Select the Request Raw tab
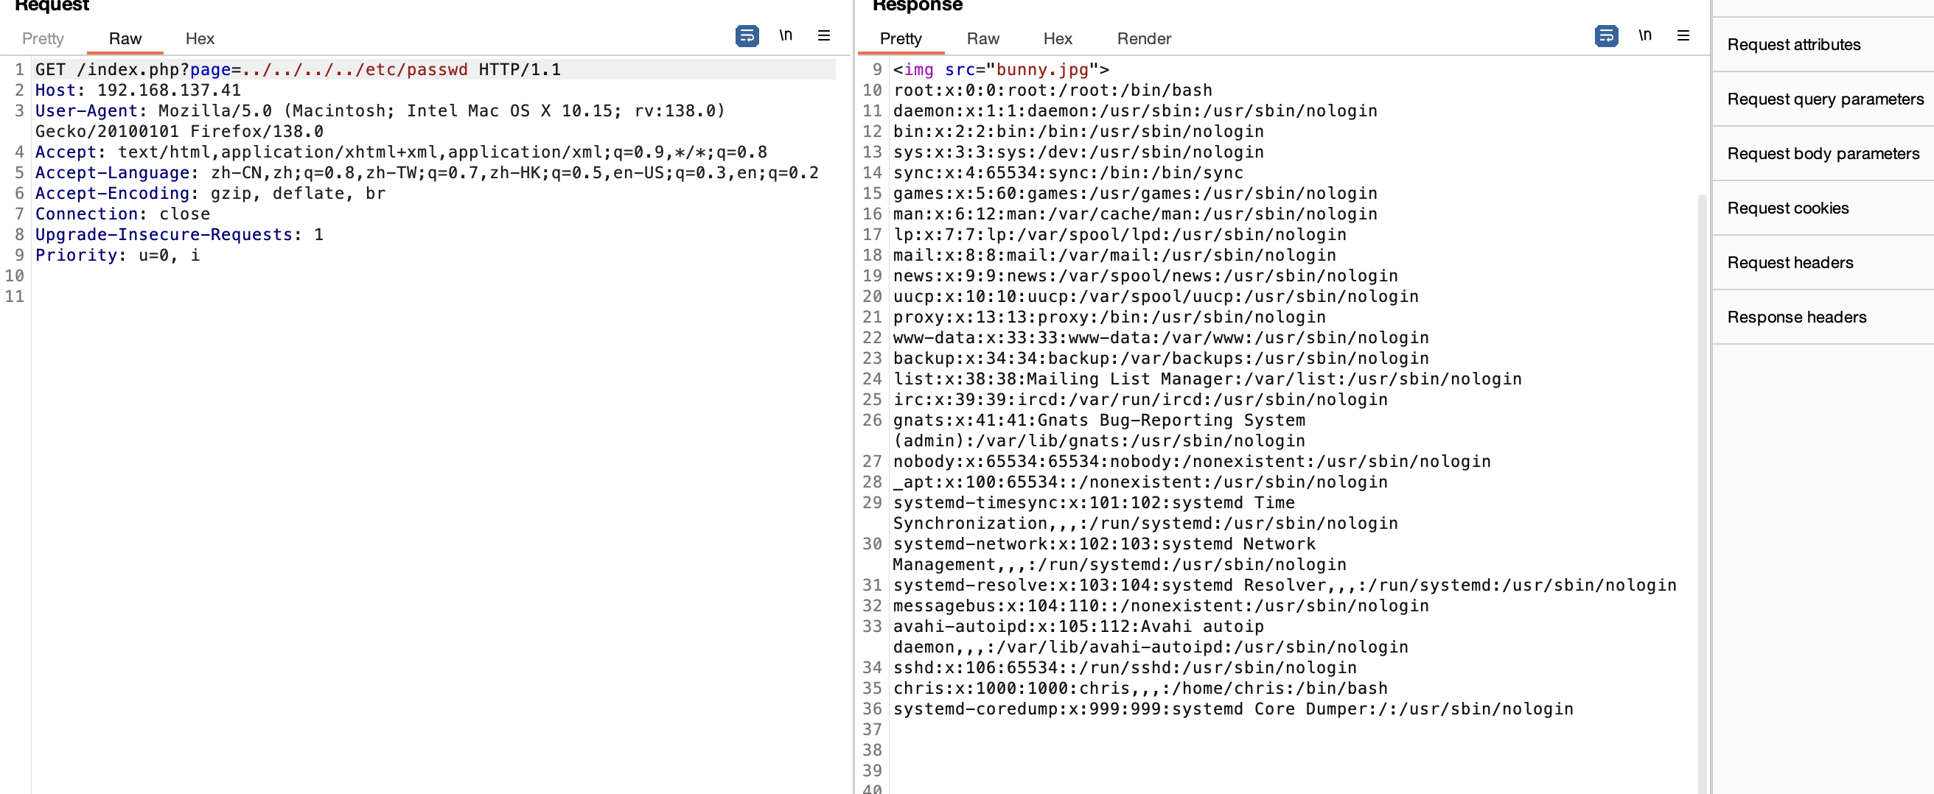The image size is (1934, 794). point(125,38)
